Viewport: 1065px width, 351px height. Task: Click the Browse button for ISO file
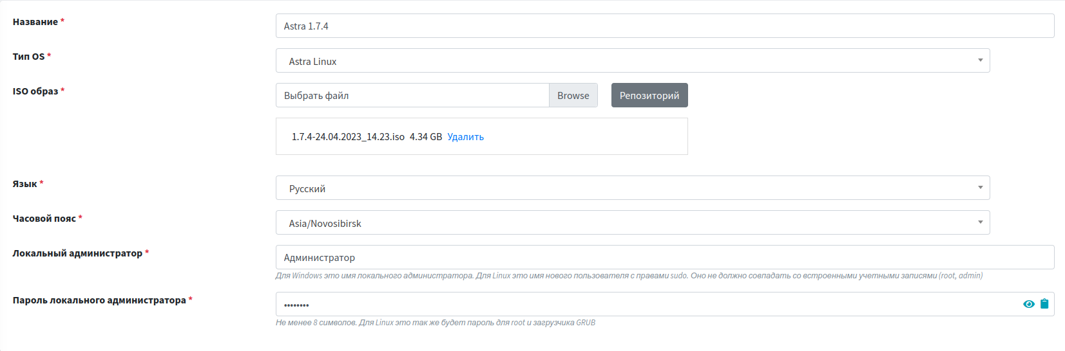pyautogui.click(x=573, y=95)
